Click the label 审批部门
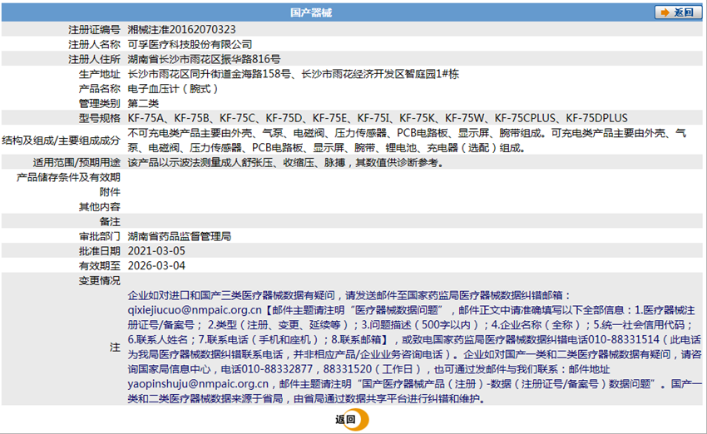This screenshot has width=707, height=434. pos(100,236)
